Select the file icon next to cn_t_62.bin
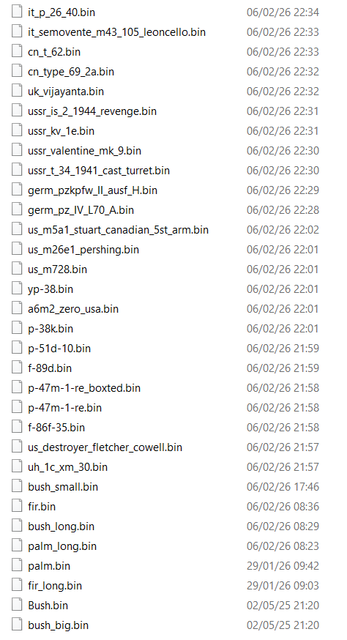The width and height of the screenshot is (347, 640). 17,51
